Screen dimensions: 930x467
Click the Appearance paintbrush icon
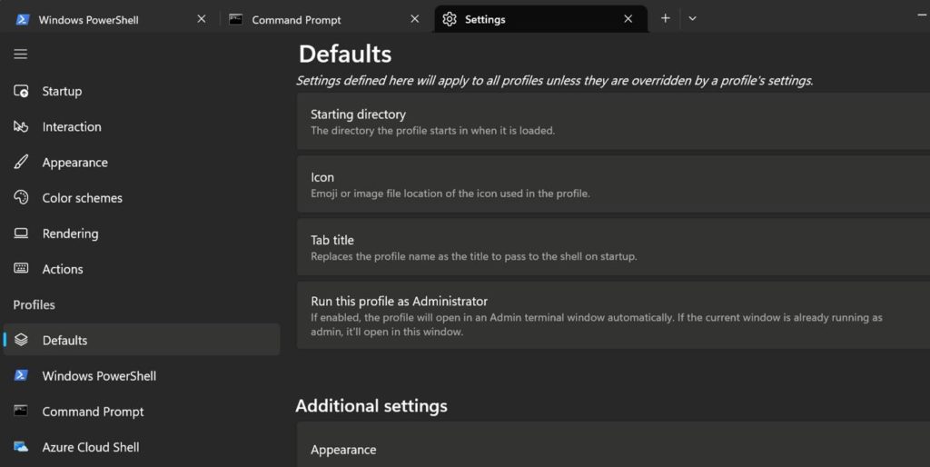coord(21,163)
